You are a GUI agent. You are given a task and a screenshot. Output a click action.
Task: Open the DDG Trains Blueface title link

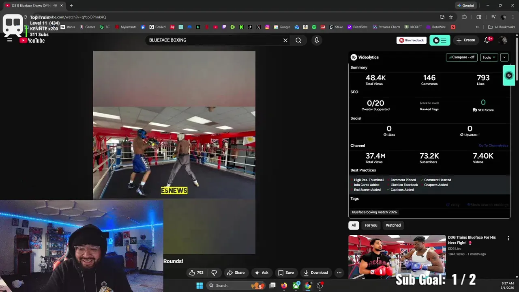(x=472, y=240)
